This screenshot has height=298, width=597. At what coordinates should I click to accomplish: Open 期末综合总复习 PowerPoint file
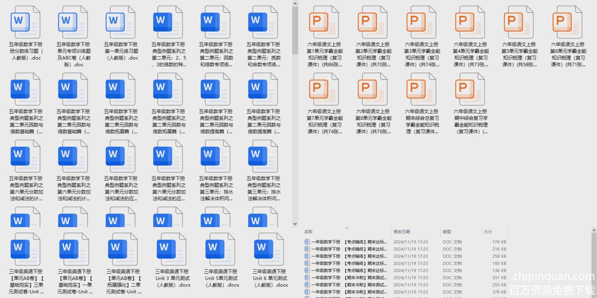click(421, 89)
